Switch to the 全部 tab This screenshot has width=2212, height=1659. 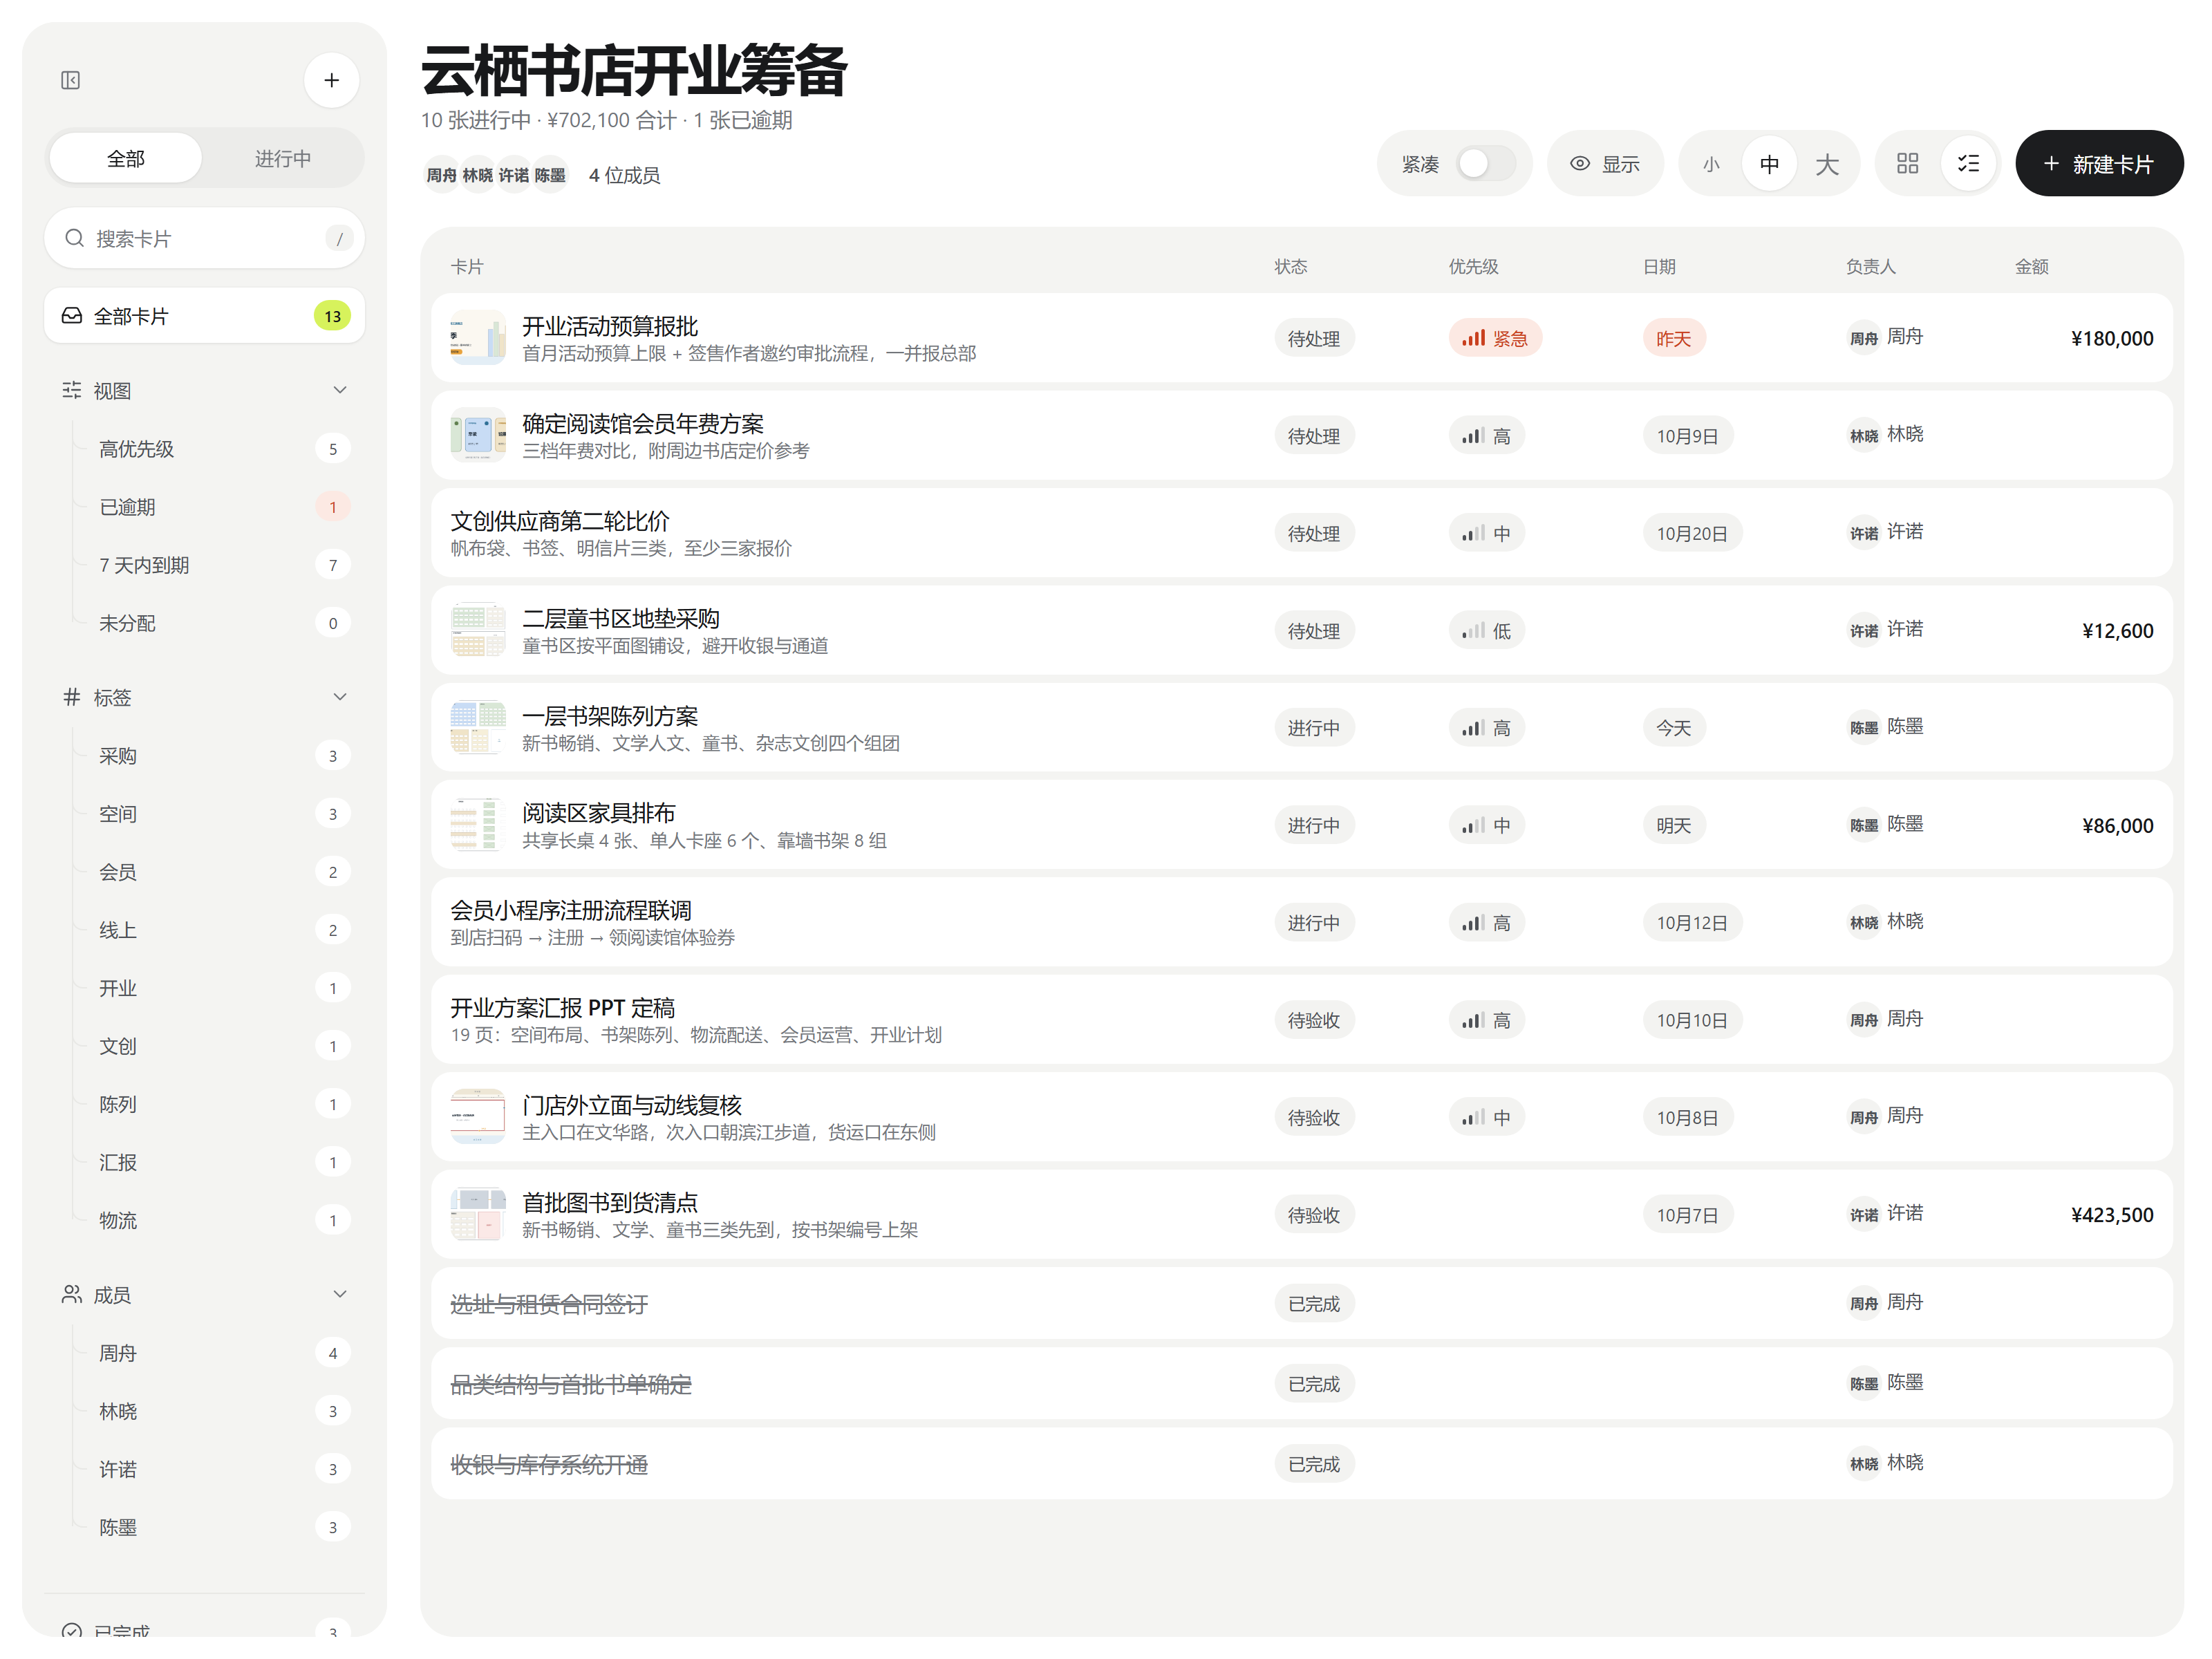coord(126,158)
